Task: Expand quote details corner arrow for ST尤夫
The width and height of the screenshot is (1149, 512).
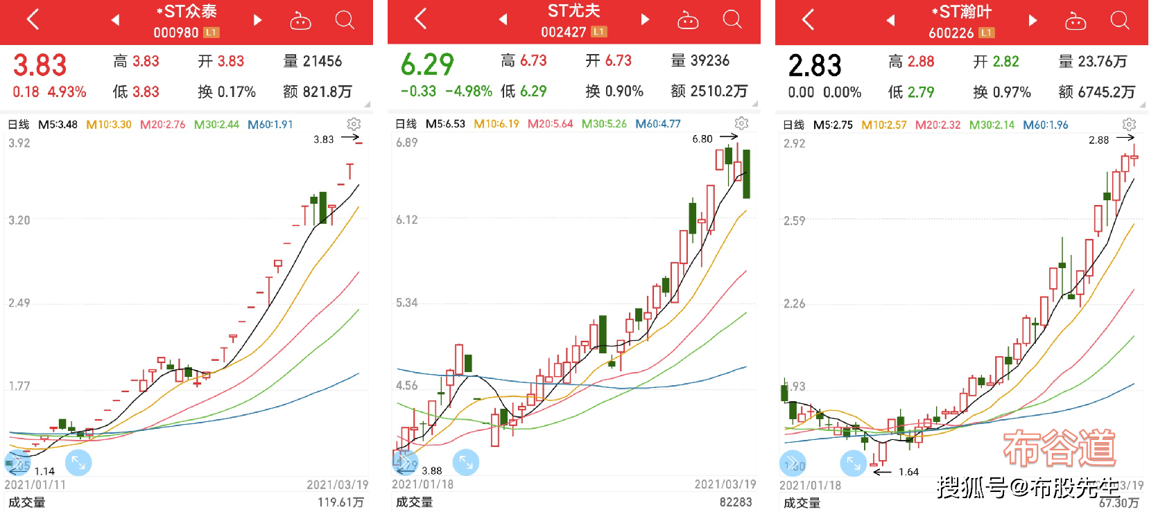Action: 754,104
